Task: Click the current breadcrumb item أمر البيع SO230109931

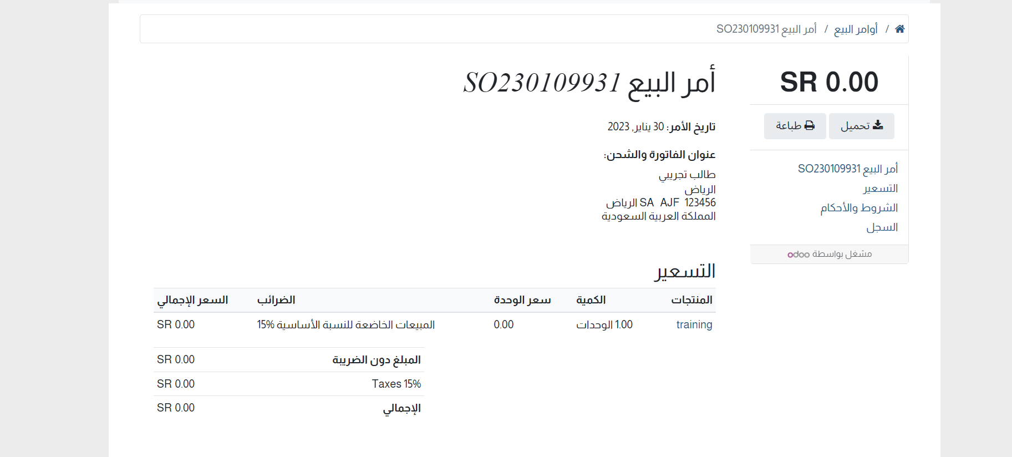Action: 766,29
